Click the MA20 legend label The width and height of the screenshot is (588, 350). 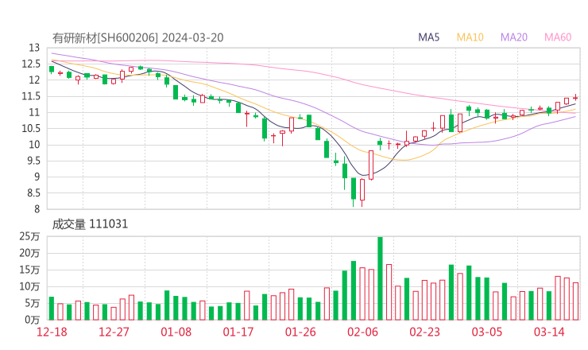[514, 37]
